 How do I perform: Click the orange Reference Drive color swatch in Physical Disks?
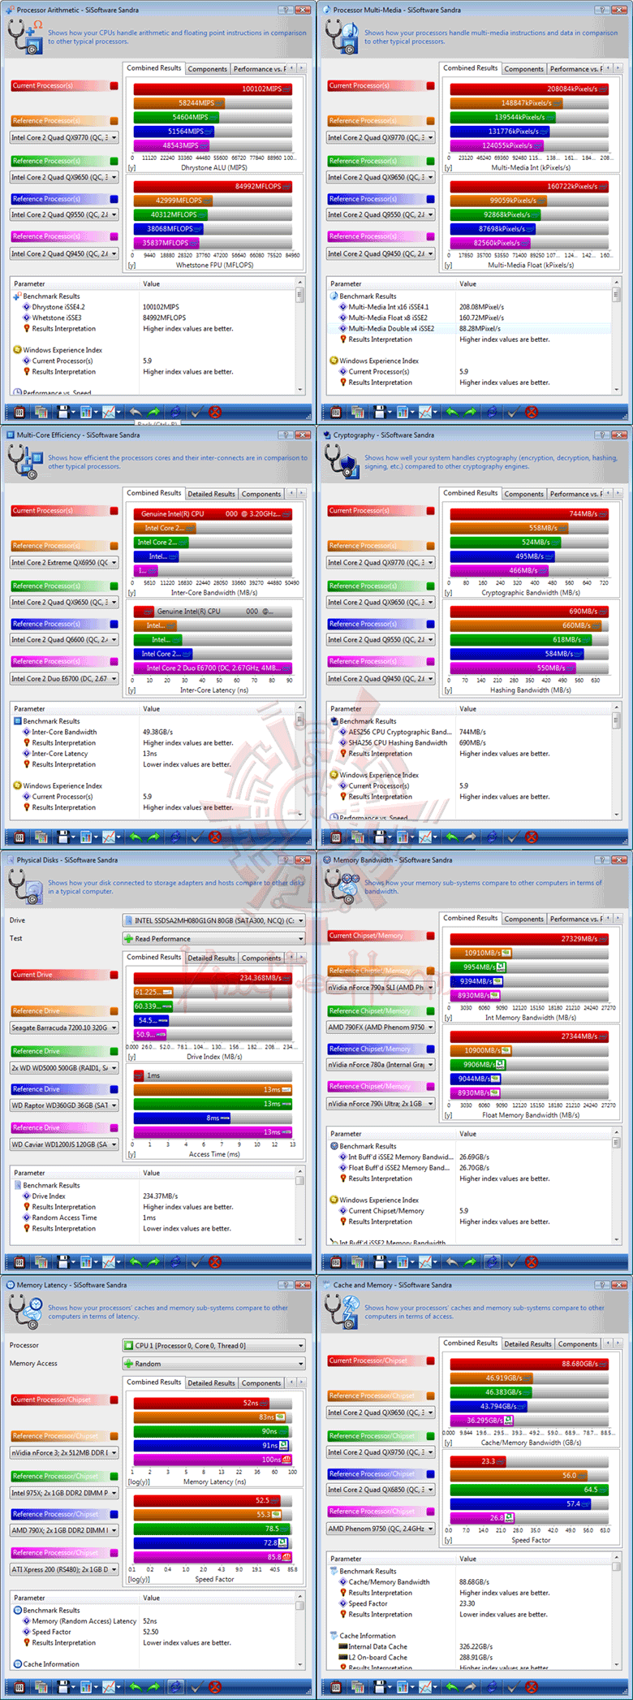click(x=114, y=1010)
